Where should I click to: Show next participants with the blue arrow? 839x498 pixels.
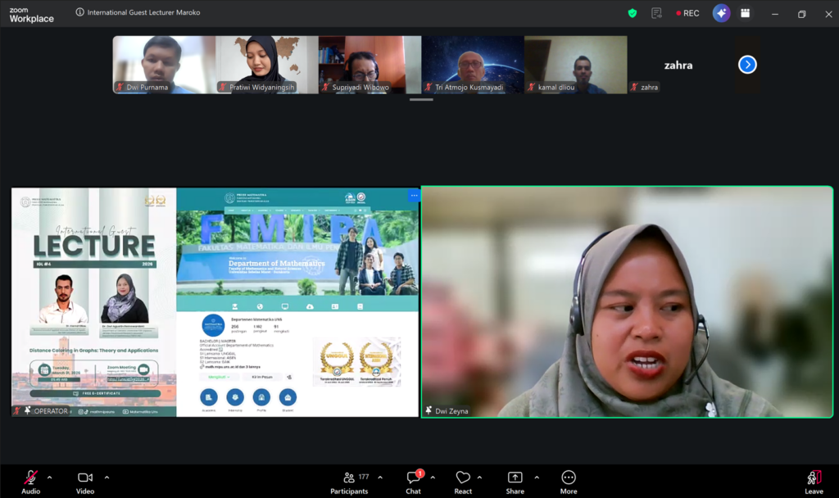tap(747, 65)
